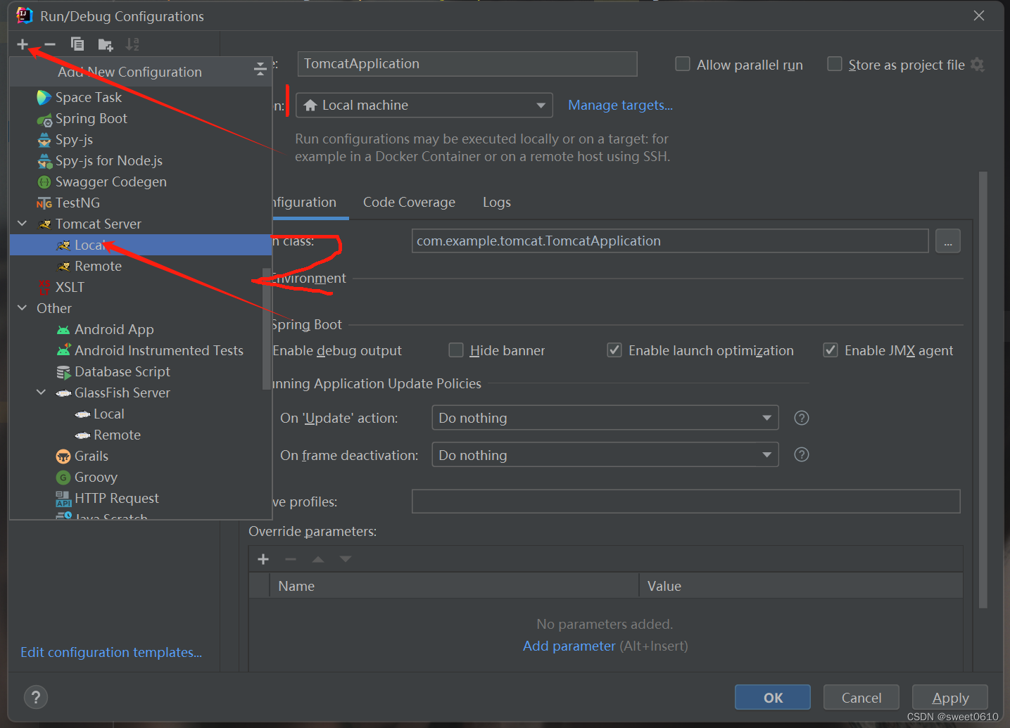1010x728 pixels.
Task: Click the move parameter down arrow icon
Action: coord(345,559)
